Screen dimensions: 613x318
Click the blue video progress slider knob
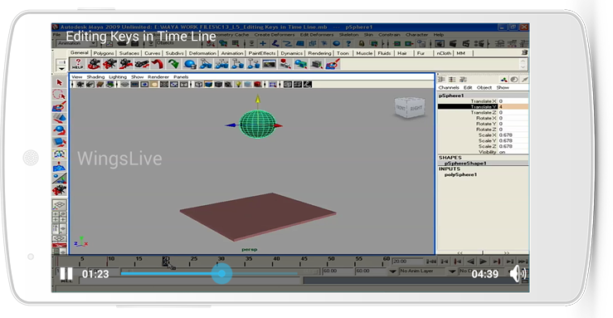pyautogui.click(x=221, y=273)
